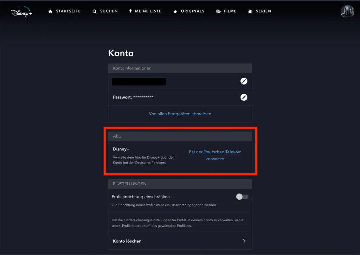Click the pencil icon to edit email
Image resolution: width=360 pixels, height=255 pixels.
tap(244, 81)
